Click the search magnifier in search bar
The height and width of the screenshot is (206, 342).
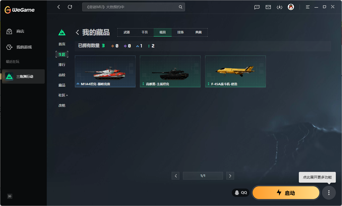180,7
